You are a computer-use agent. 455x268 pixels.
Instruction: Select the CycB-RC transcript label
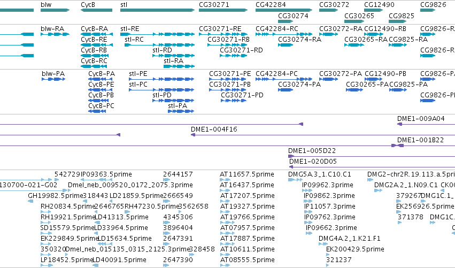tap(94, 60)
